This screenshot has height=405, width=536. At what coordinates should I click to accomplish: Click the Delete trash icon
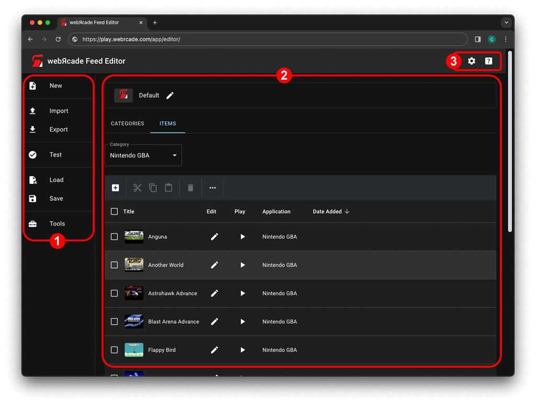(191, 188)
